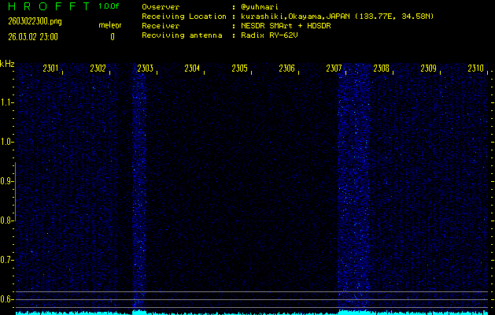
Task: Click time marker 2308
Action: [x=381, y=69]
